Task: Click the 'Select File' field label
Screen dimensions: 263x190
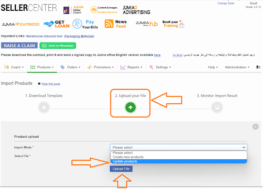Action: tap(22, 156)
